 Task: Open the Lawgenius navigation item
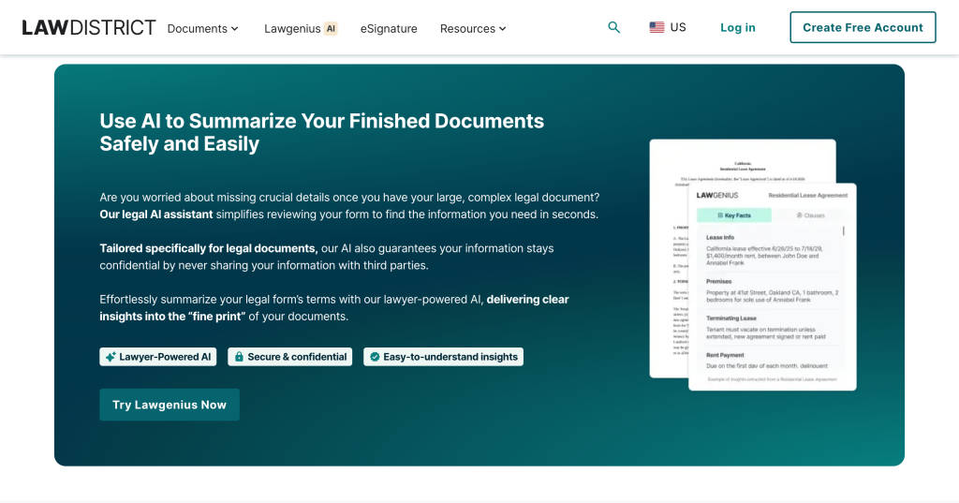pyautogui.click(x=292, y=29)
